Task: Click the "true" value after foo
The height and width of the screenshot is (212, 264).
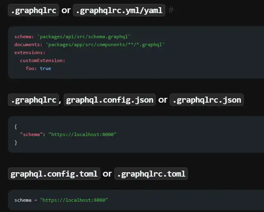Action: (x=45, y=68)
